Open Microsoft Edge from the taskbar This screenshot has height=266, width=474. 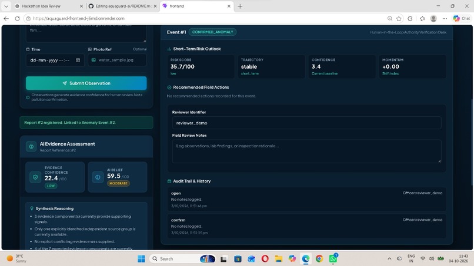306,259
